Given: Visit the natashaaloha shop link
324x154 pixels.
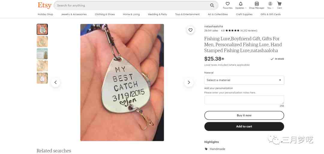Looking at the screenshot, I should point(214,26).
